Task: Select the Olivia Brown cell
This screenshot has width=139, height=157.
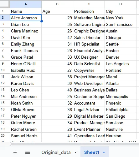Action: click(26, 110)
